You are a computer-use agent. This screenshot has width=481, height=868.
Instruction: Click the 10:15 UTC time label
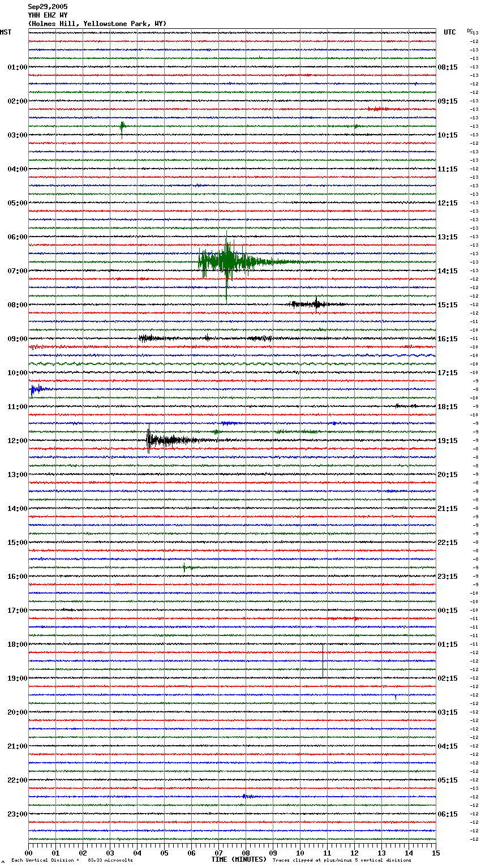pyautogui.click(x=448, y=135)
